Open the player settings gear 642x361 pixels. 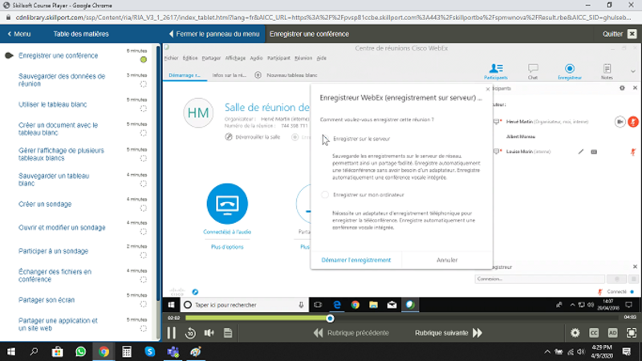point(575,333)
